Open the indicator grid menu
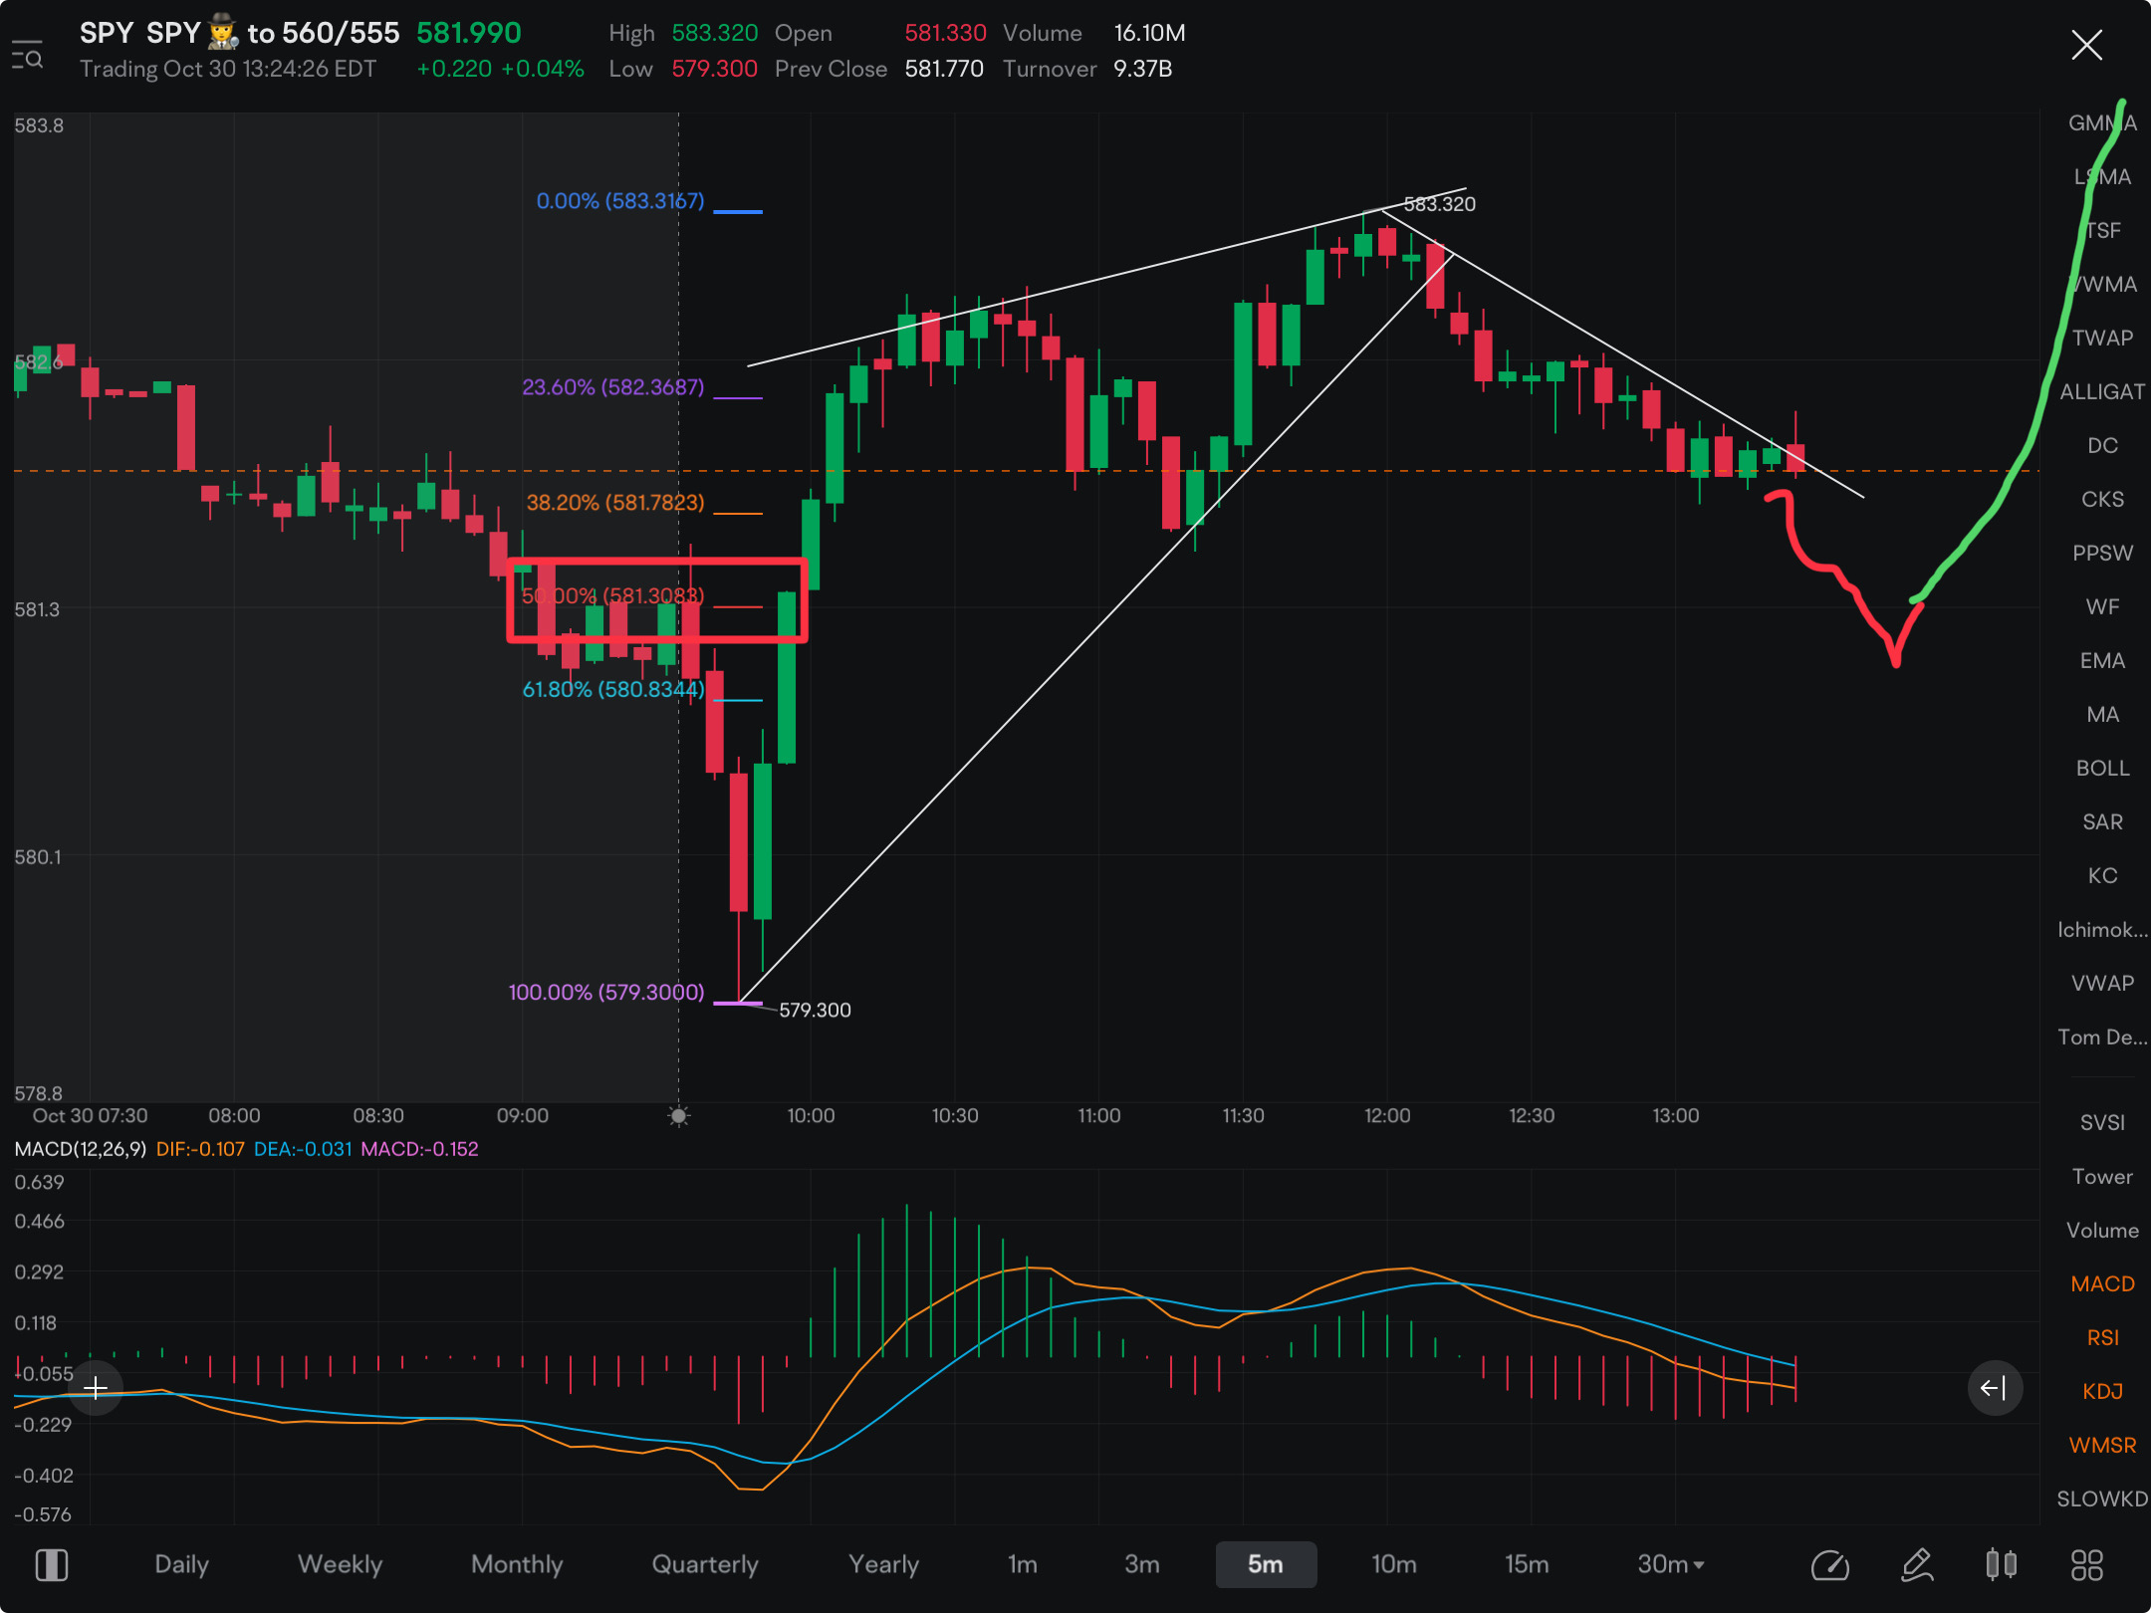The height and width of the screenshot is (1613, 2151). pos(2087,1565)
